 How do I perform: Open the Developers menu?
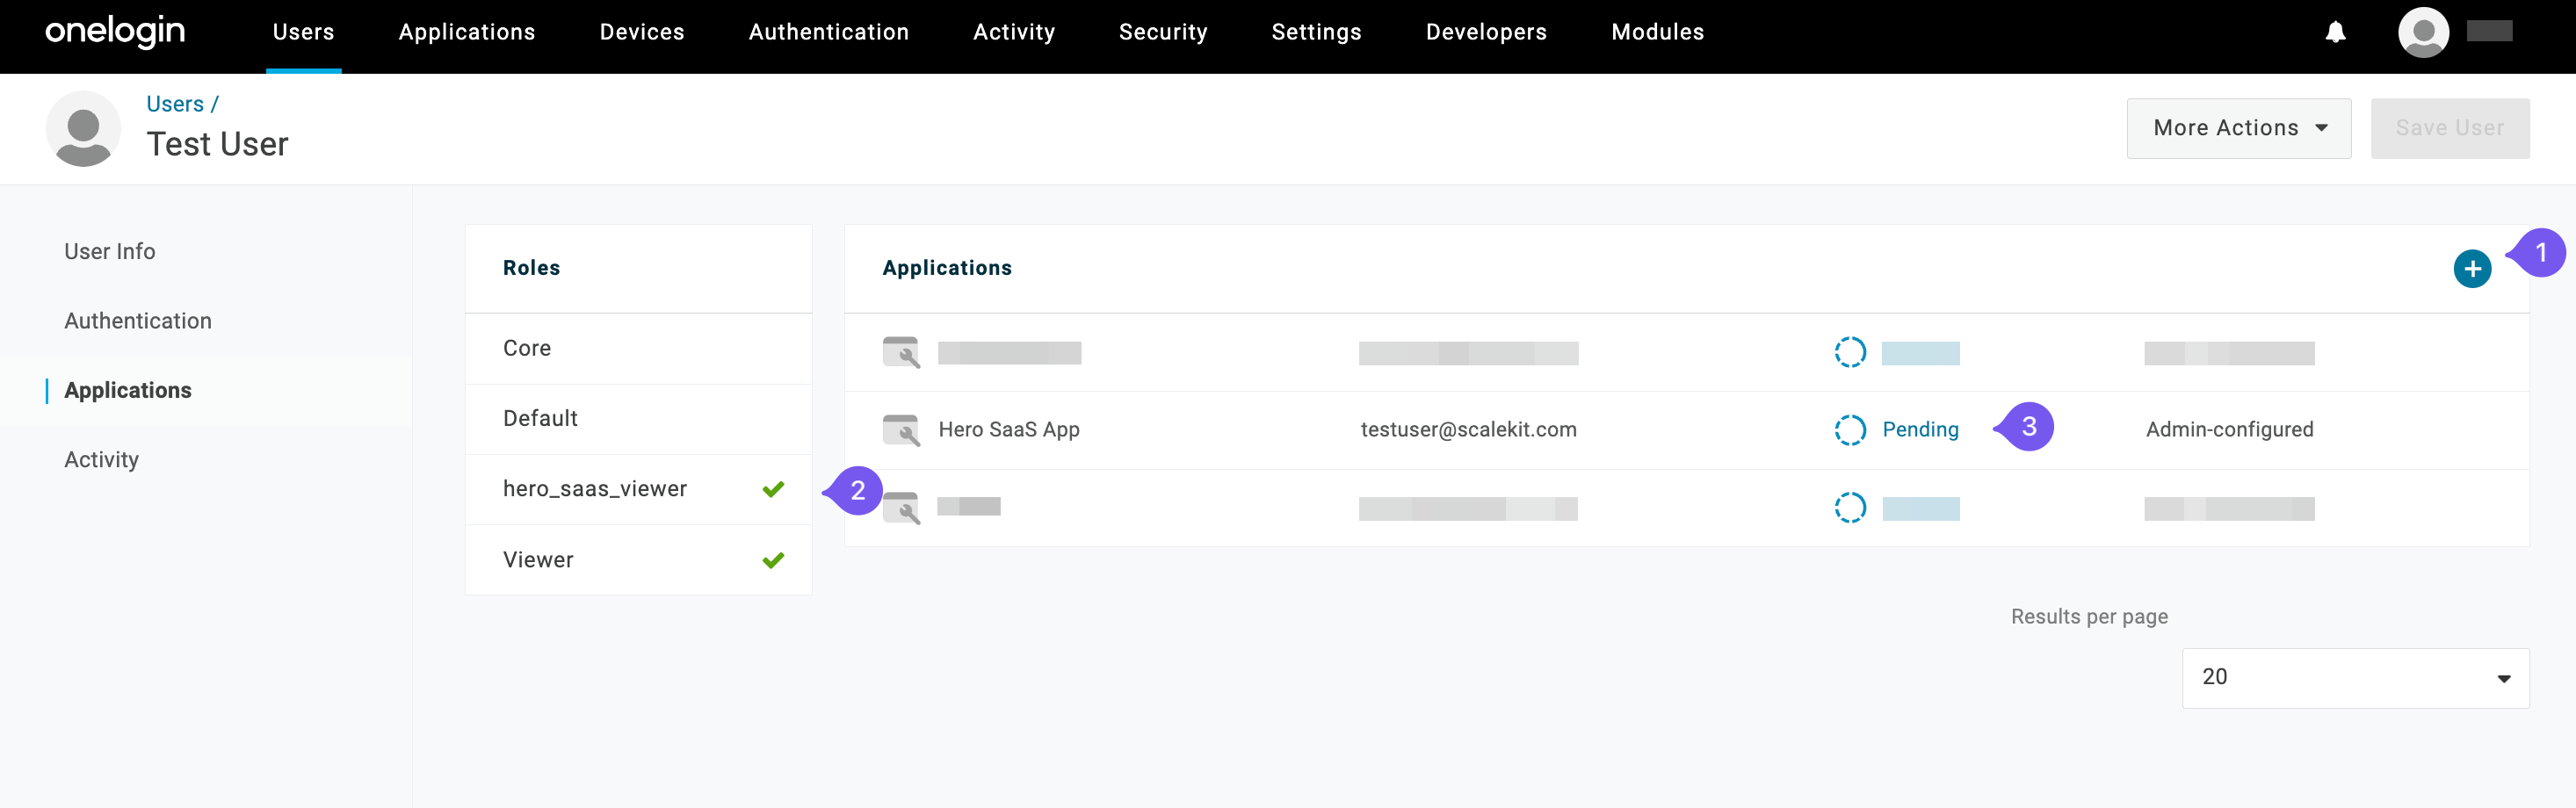tap(1485, 31)
